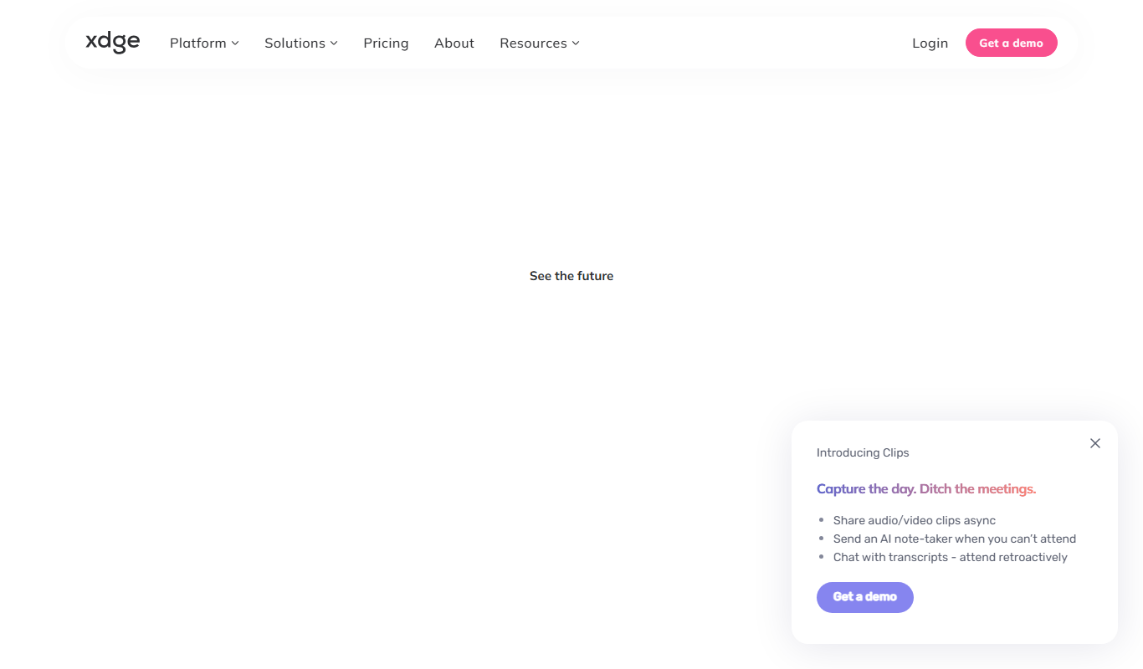This screenshot has width=1143, height=669.
Task: Click the Introducing Clips label
Action: (x=863, y=452)
